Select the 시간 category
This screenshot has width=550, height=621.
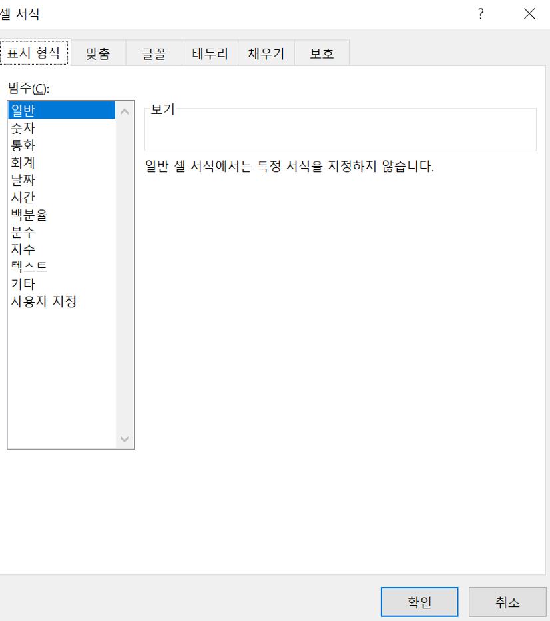click(x=62, y=197)
